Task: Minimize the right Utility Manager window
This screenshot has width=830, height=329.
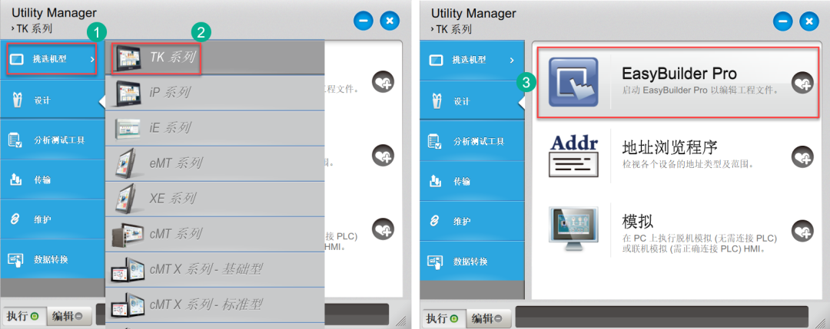Action: [783, 21]
